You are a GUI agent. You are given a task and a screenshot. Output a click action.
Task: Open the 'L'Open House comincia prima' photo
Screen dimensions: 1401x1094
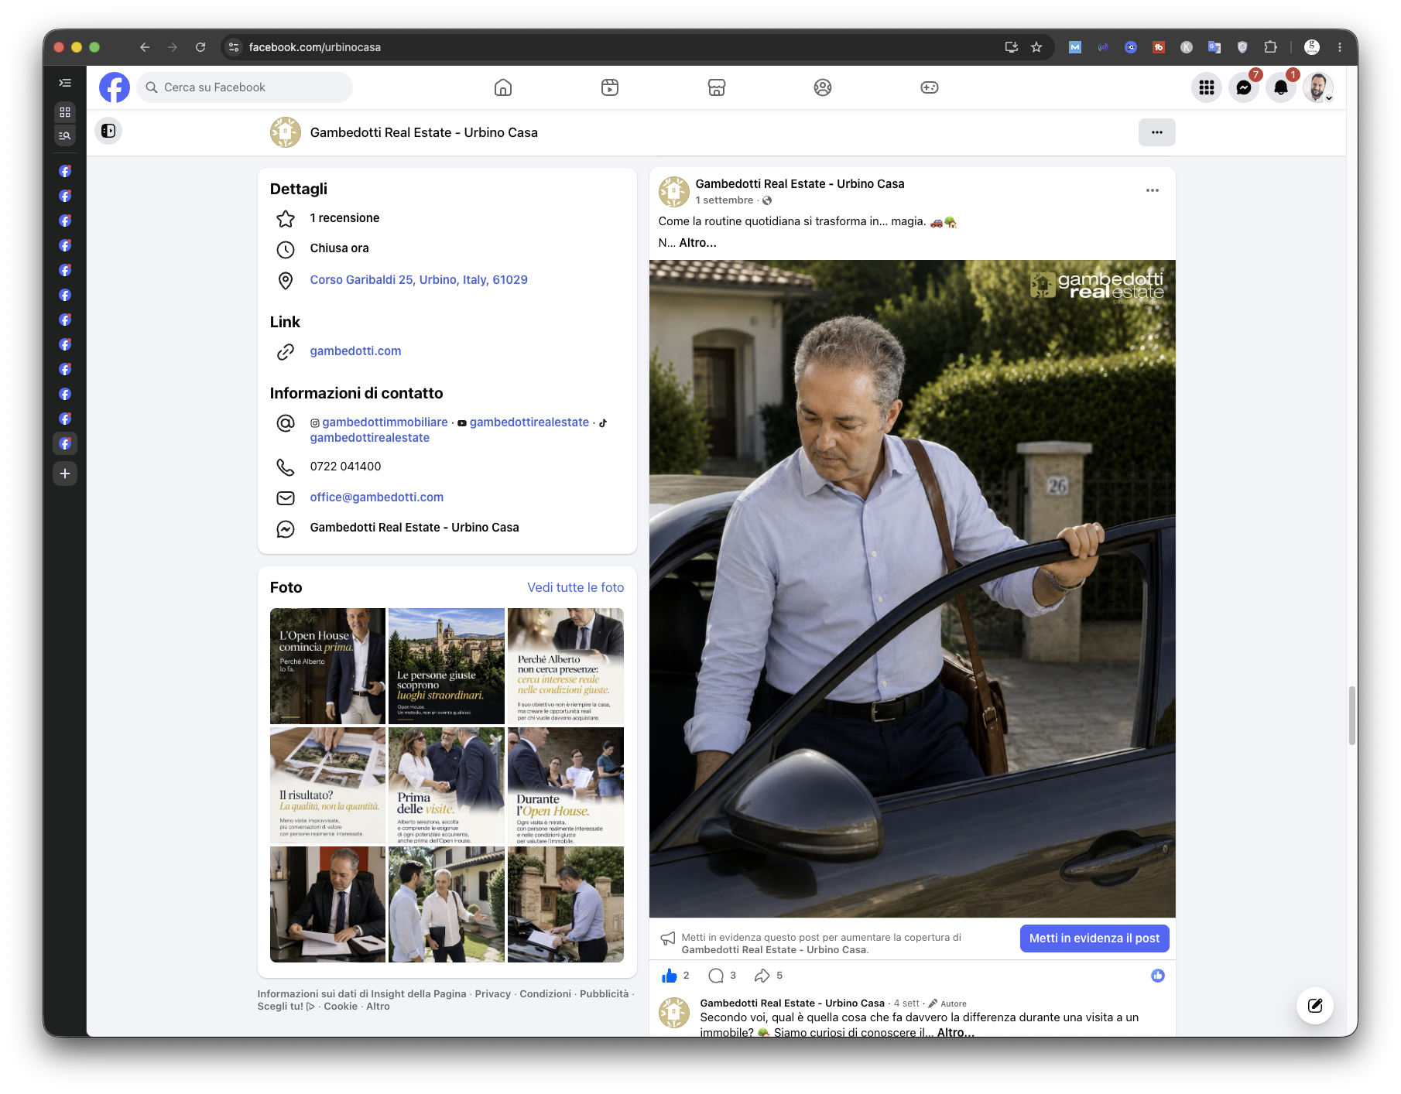pos(327,666)
